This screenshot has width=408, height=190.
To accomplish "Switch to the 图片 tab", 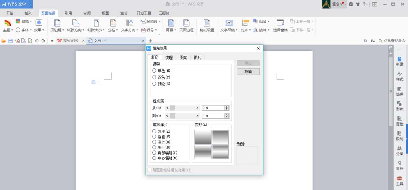I will coord(197,58).
